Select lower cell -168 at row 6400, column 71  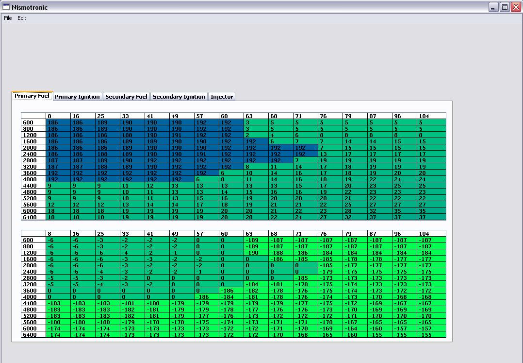[305, 335]
